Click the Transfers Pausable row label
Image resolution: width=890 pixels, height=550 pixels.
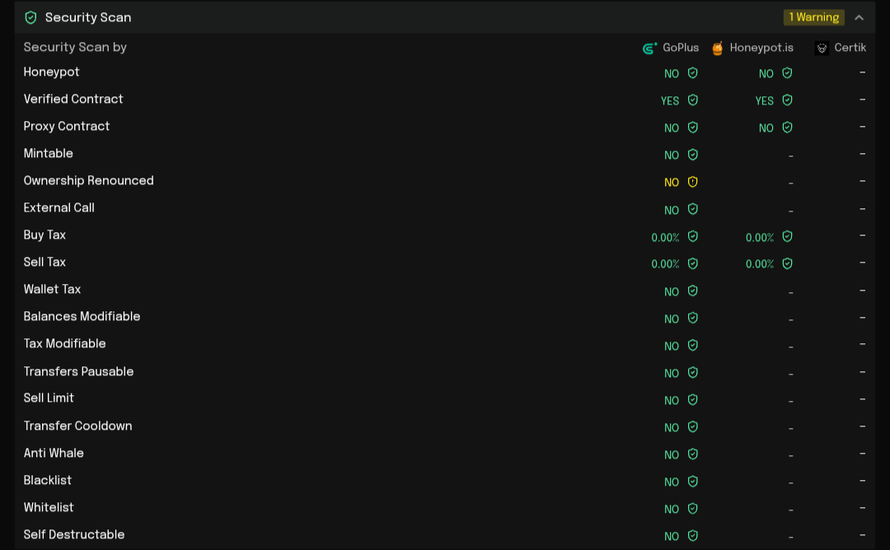click(78, 371)
